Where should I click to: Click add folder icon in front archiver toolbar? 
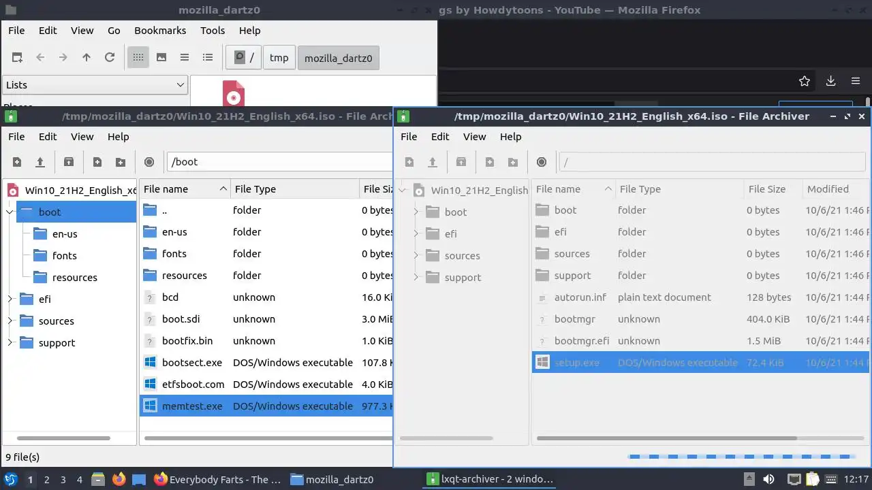coord(513,162)
